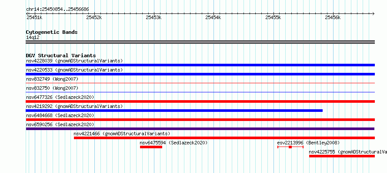This screenshot has height=173, width=387.
Task: Click the 25454k ruler tick
Action: click(x=213, y=17)
